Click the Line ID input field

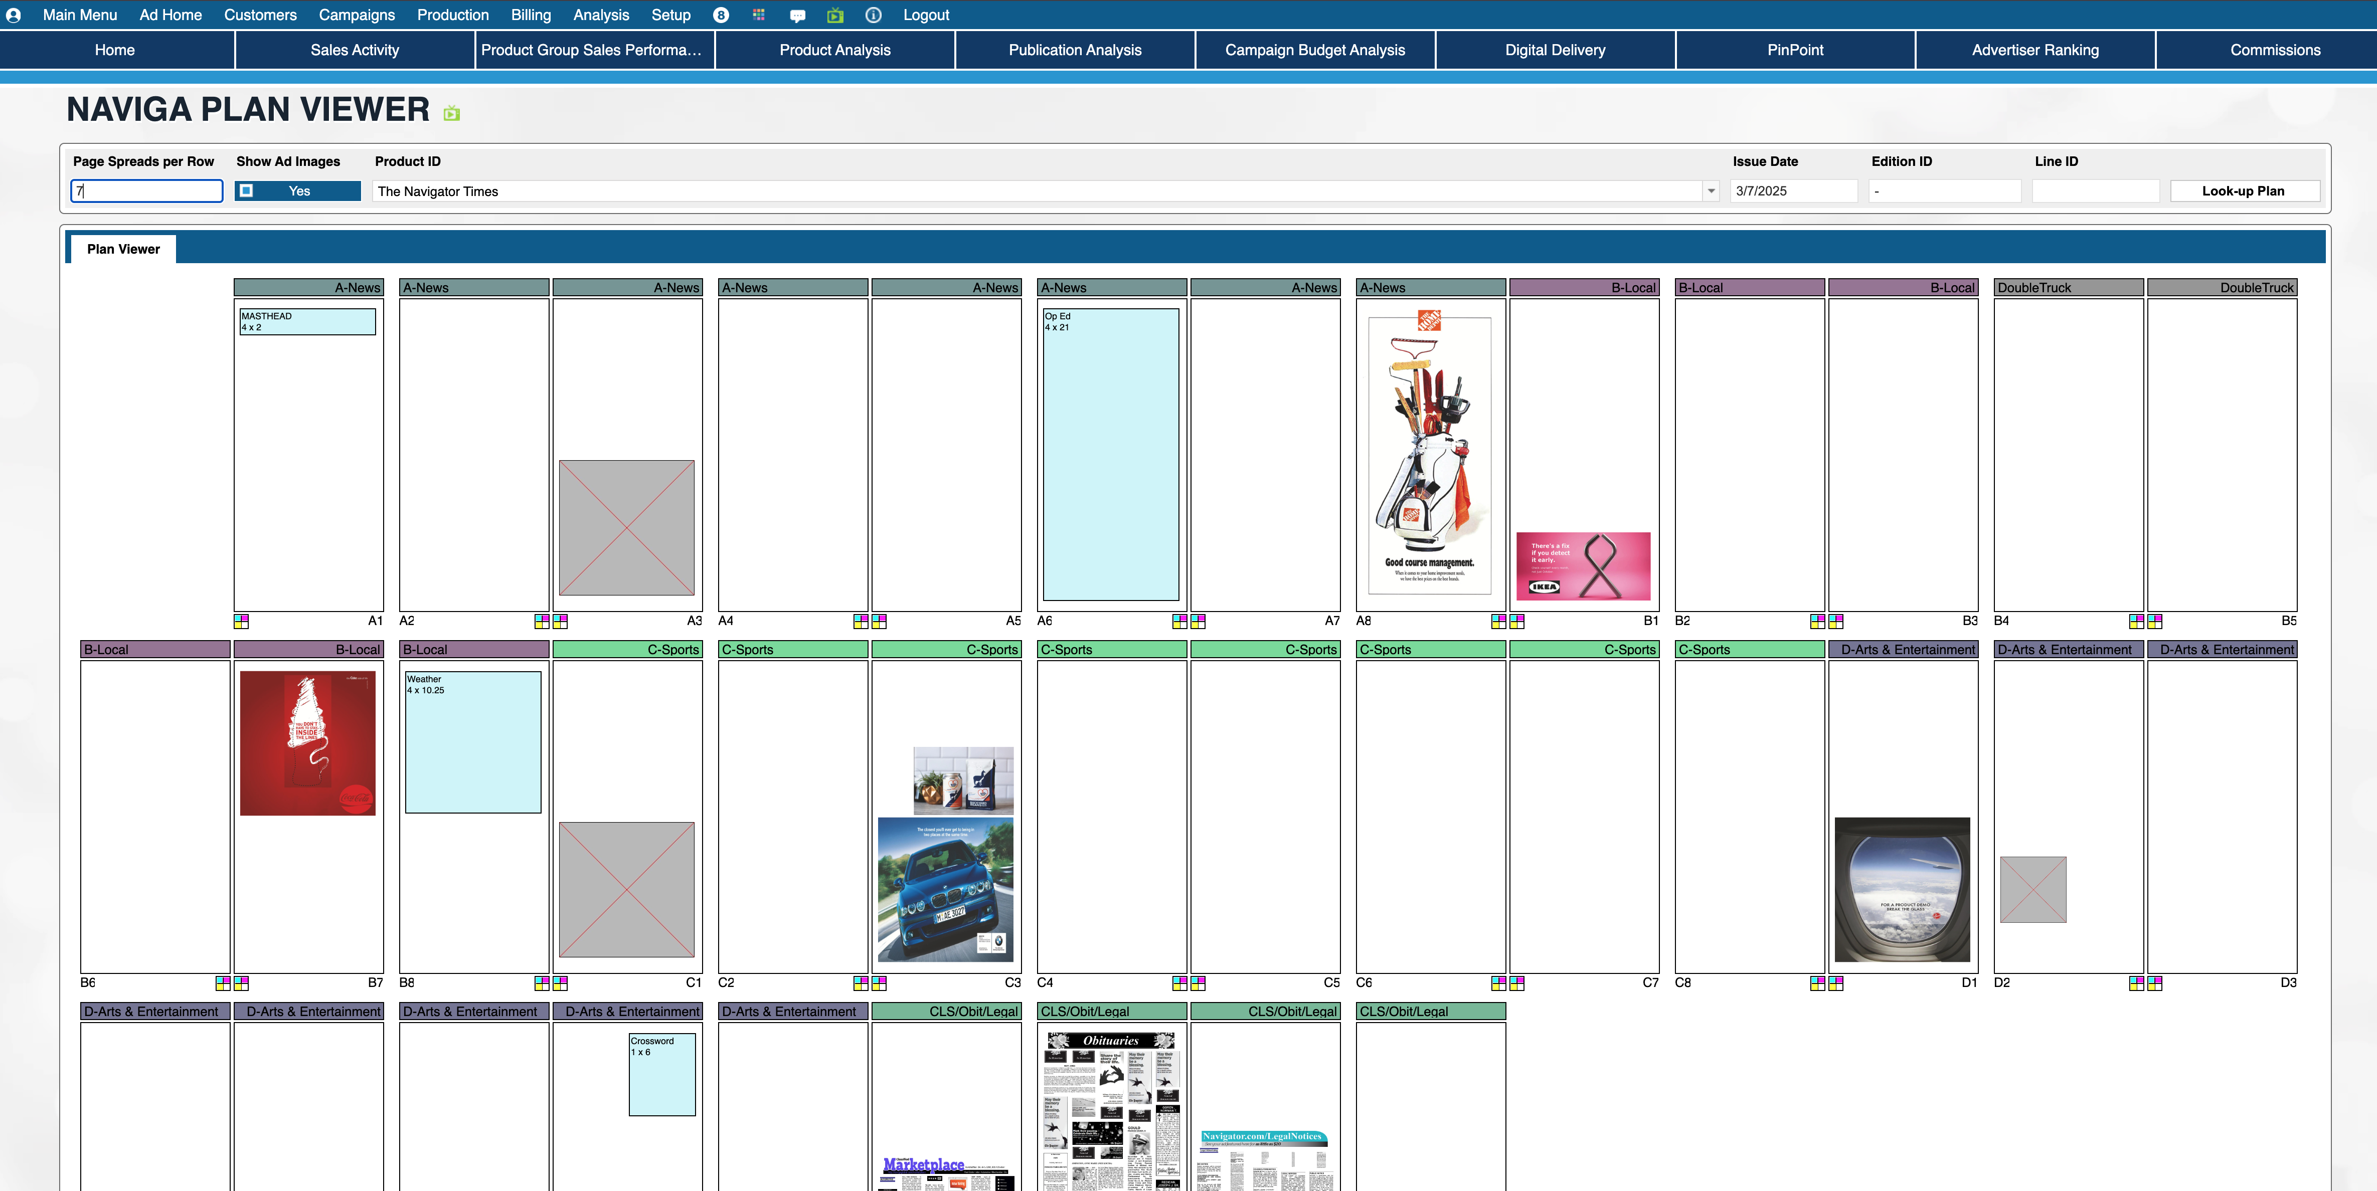pyautogui.click(x=2095, y=191)
